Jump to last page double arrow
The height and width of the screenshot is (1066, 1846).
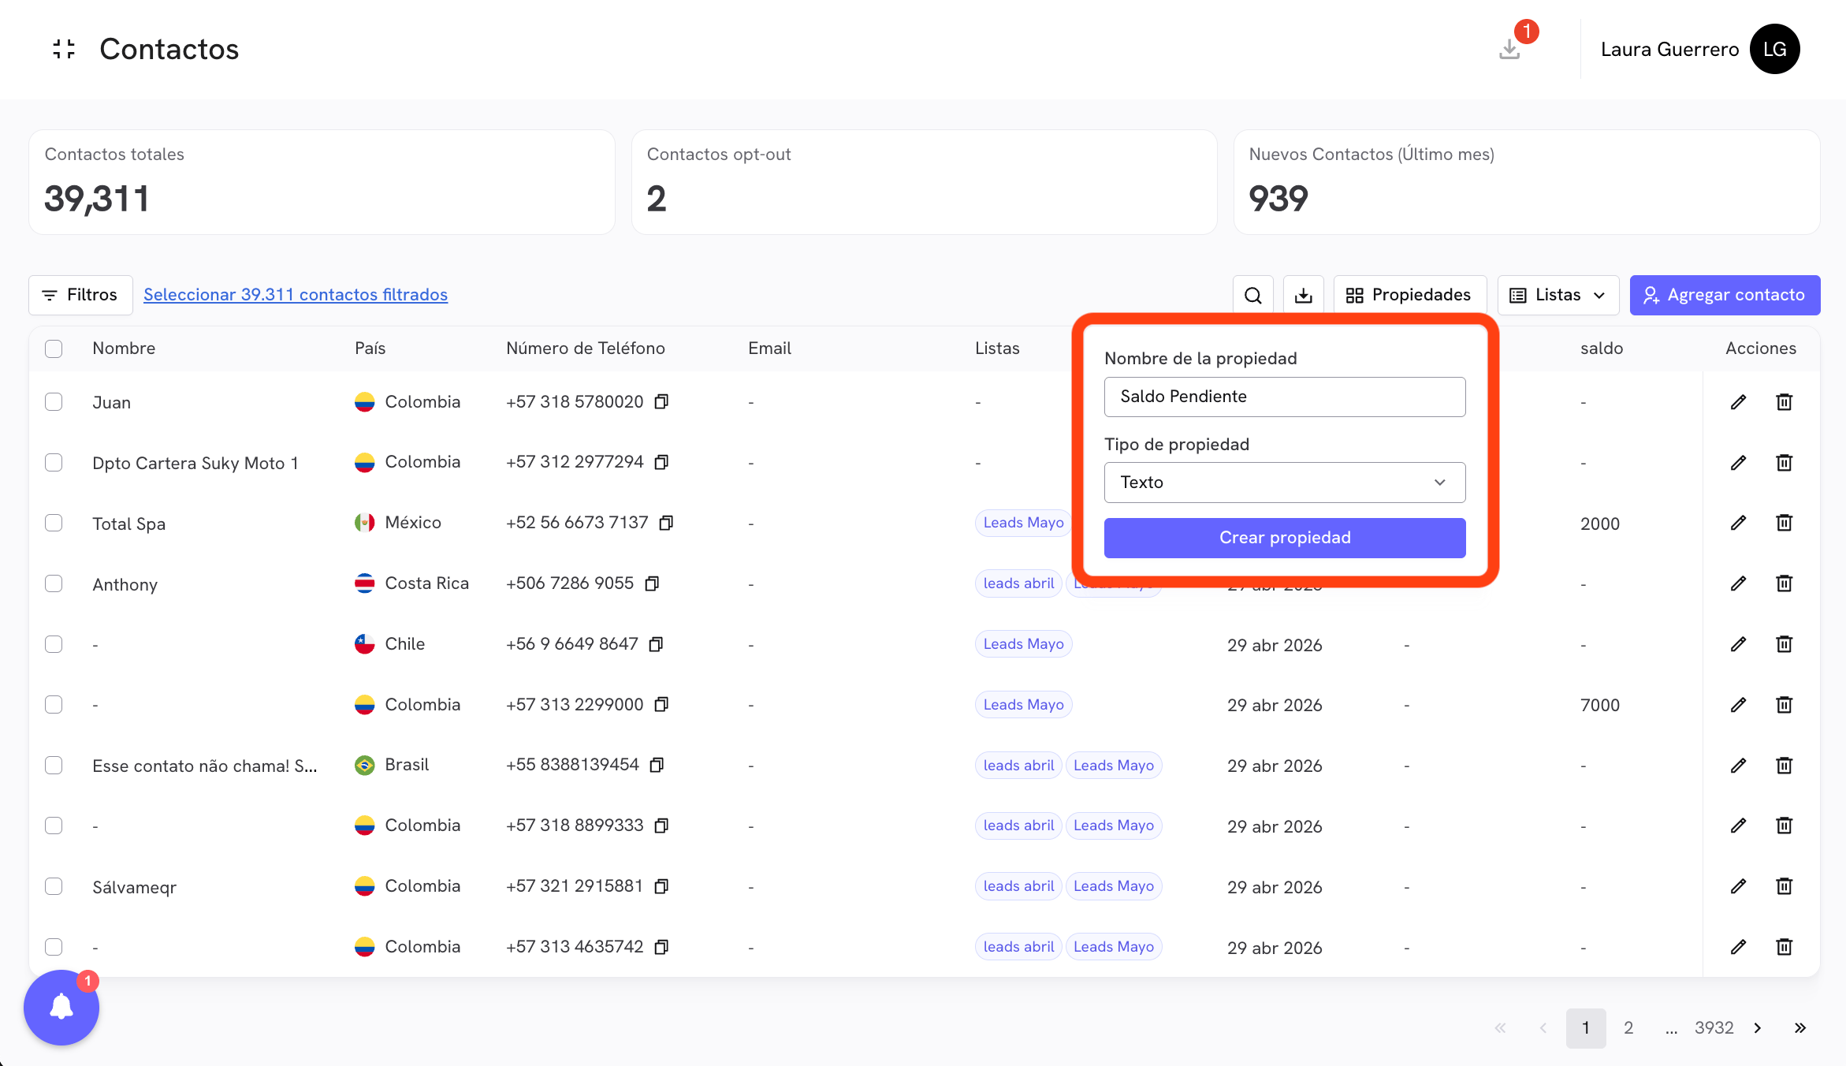[x=1800, y=1028]
